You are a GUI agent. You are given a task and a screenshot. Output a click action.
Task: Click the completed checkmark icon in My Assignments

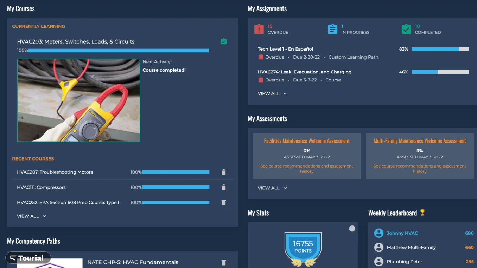click(406, 29)
